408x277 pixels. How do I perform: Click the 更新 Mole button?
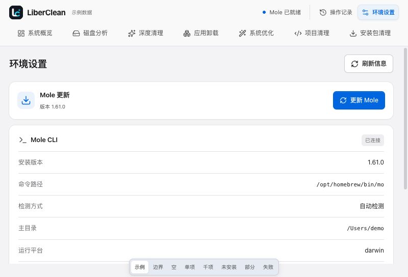tap(359, 100)
